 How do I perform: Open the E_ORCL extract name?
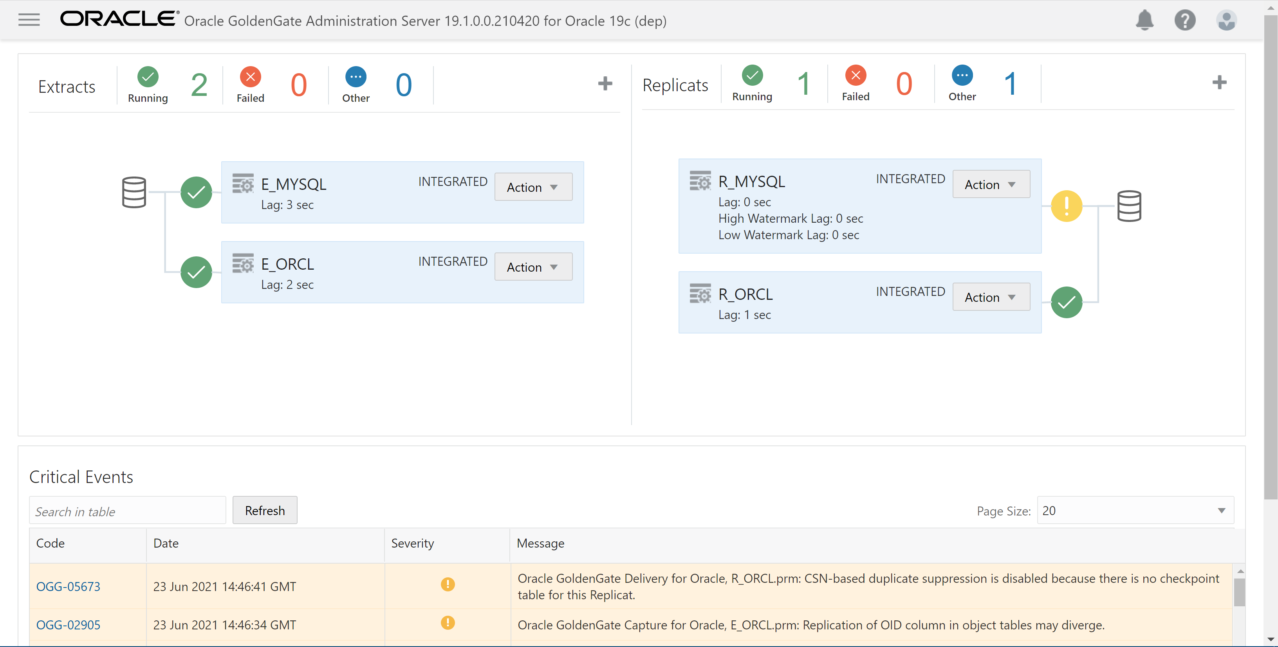(x=288, y=264)
